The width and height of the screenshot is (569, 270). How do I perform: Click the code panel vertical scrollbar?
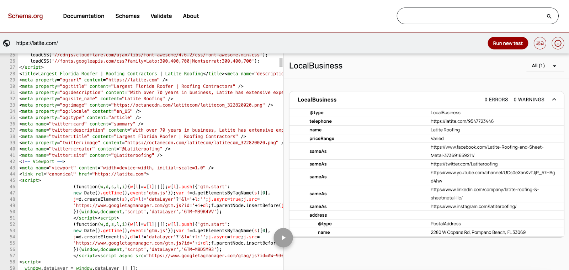coord(281,63)
